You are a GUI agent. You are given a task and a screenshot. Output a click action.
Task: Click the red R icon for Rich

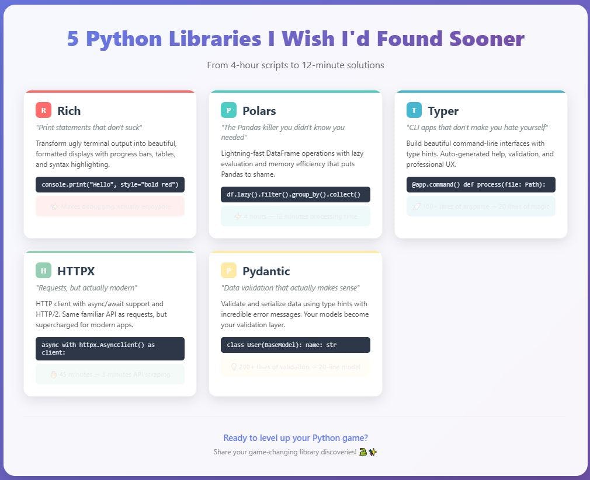pyautogui.click(x=43, y=110)
